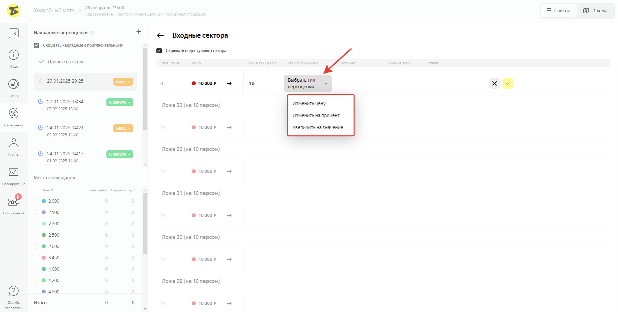Open Выбрать тип переоценки dropdown
The image size is (618, 312).
[x=307, y=83]
